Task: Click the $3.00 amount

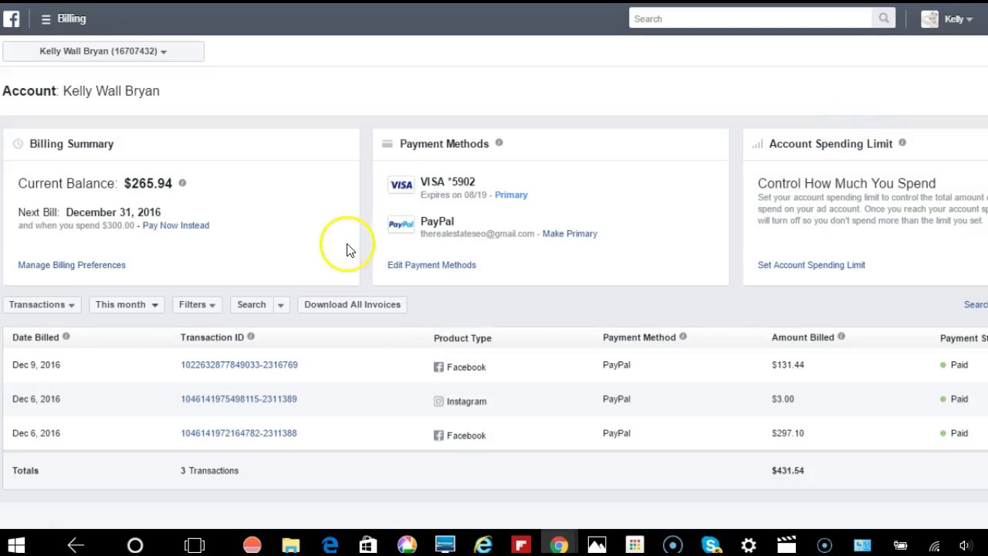Action: (x=783, y=398)
